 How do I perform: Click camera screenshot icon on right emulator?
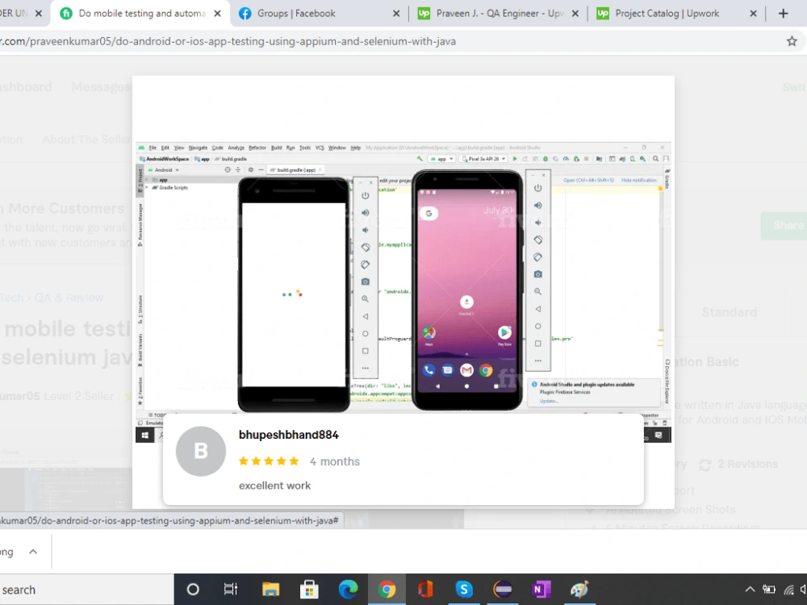537,274
